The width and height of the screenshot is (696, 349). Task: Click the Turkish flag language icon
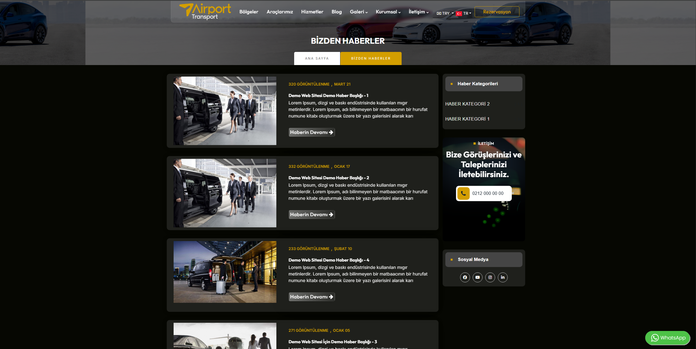[459, 13]
